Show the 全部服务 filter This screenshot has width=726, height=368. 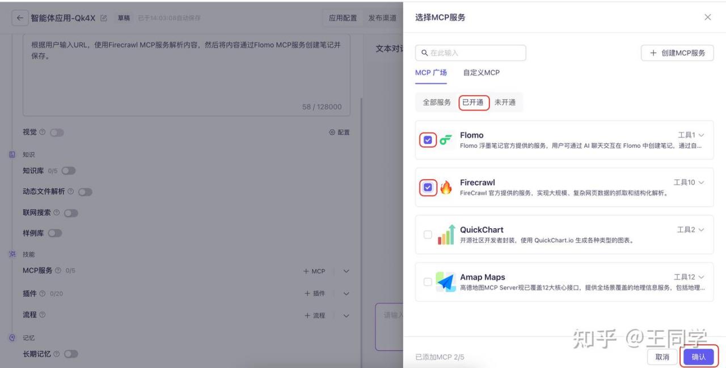pyautogui.click(x=437, y=102)
